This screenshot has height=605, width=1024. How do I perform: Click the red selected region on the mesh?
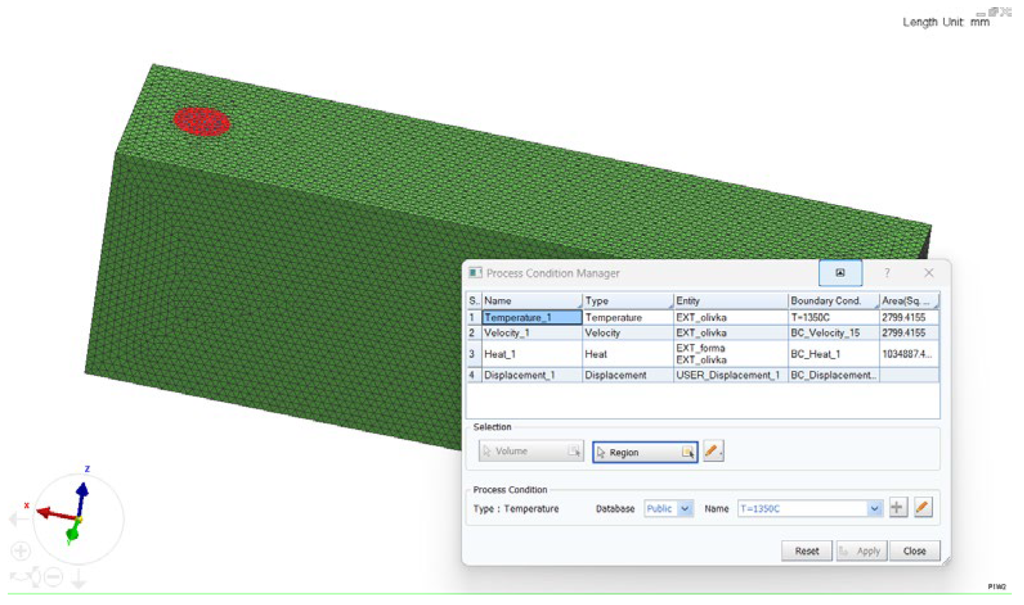(201, 122)
